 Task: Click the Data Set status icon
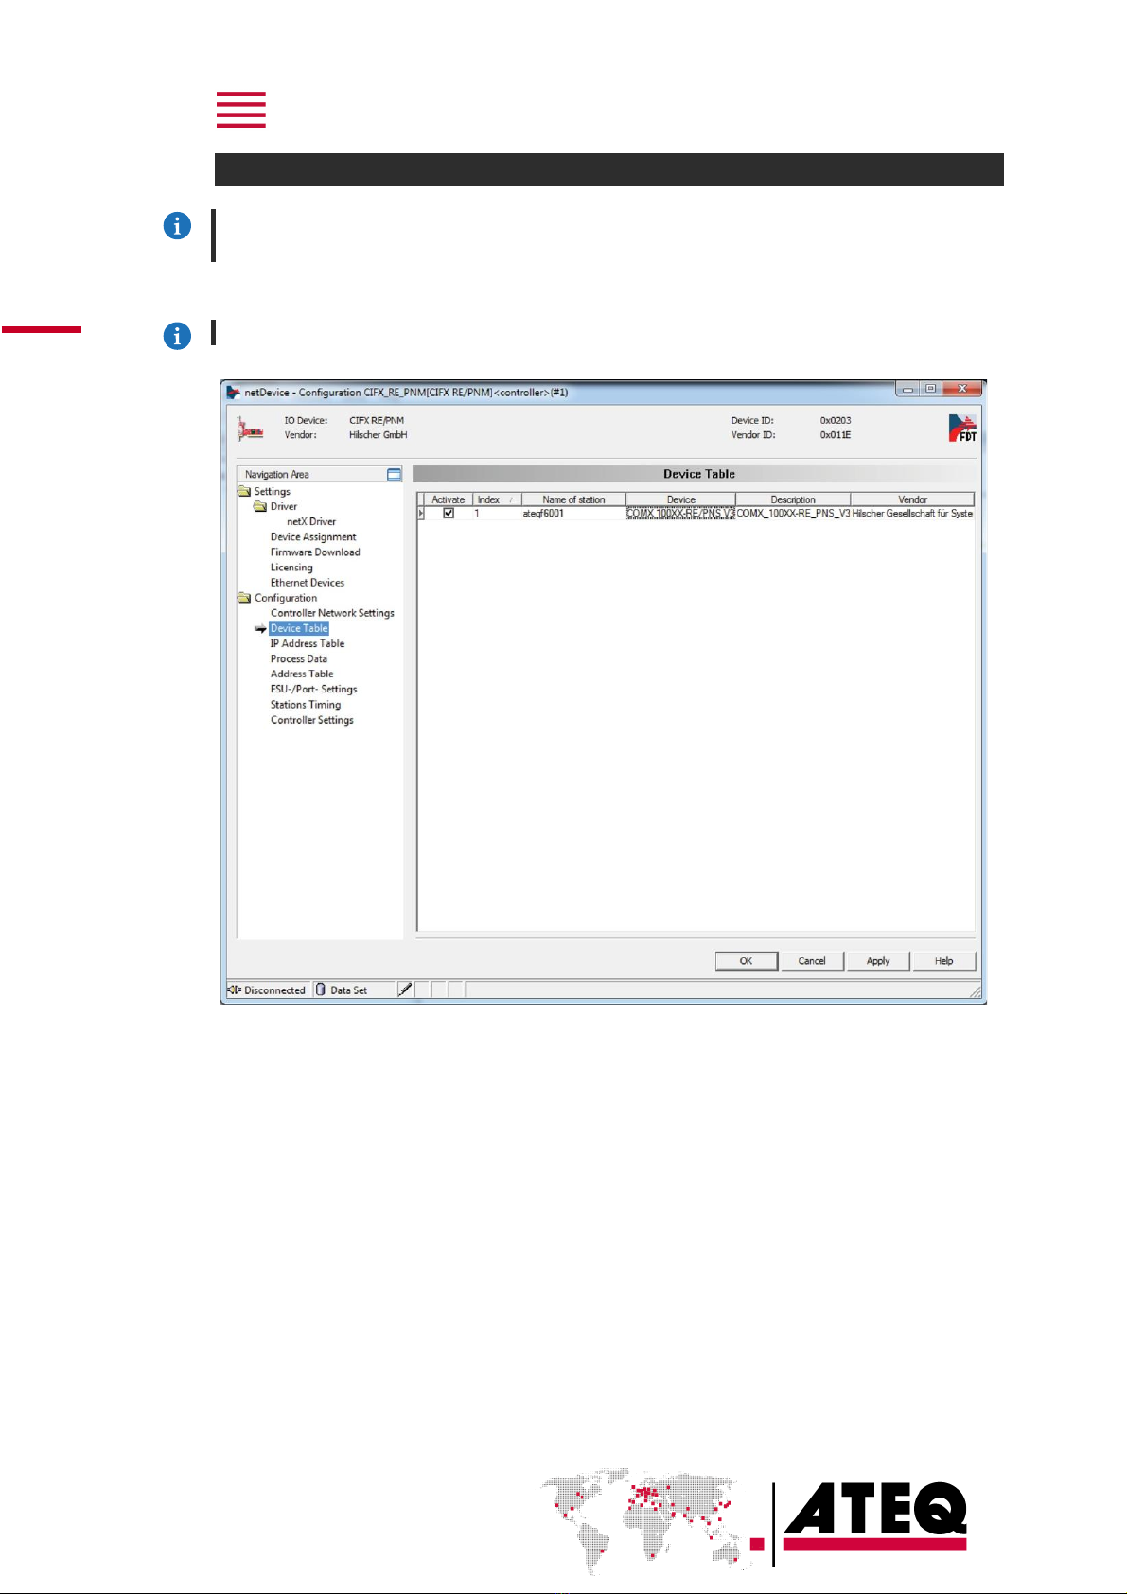click(x=321, y=990)
